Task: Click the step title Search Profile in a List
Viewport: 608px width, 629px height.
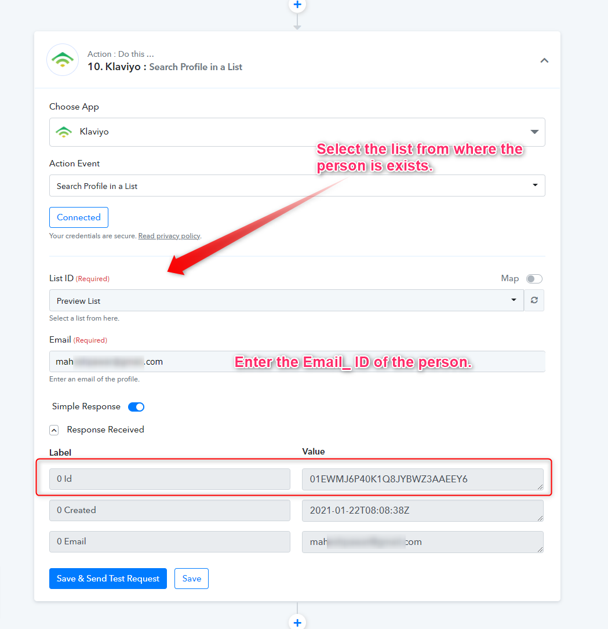Action: click(196, 67)
